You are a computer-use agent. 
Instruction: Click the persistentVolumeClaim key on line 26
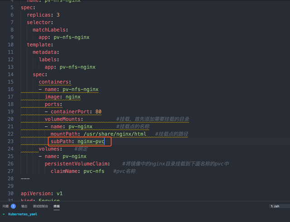click(x=76, y=164)
